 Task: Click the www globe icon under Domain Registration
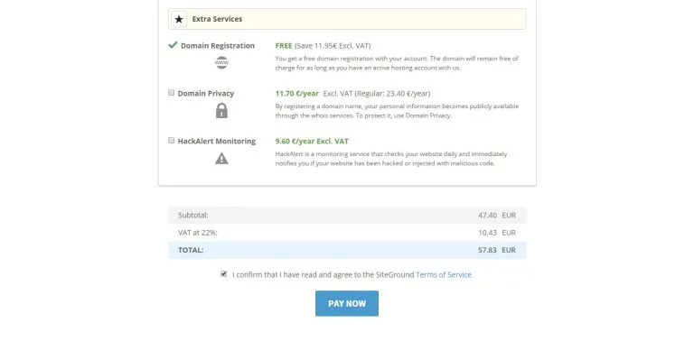(x=221, y=63)
